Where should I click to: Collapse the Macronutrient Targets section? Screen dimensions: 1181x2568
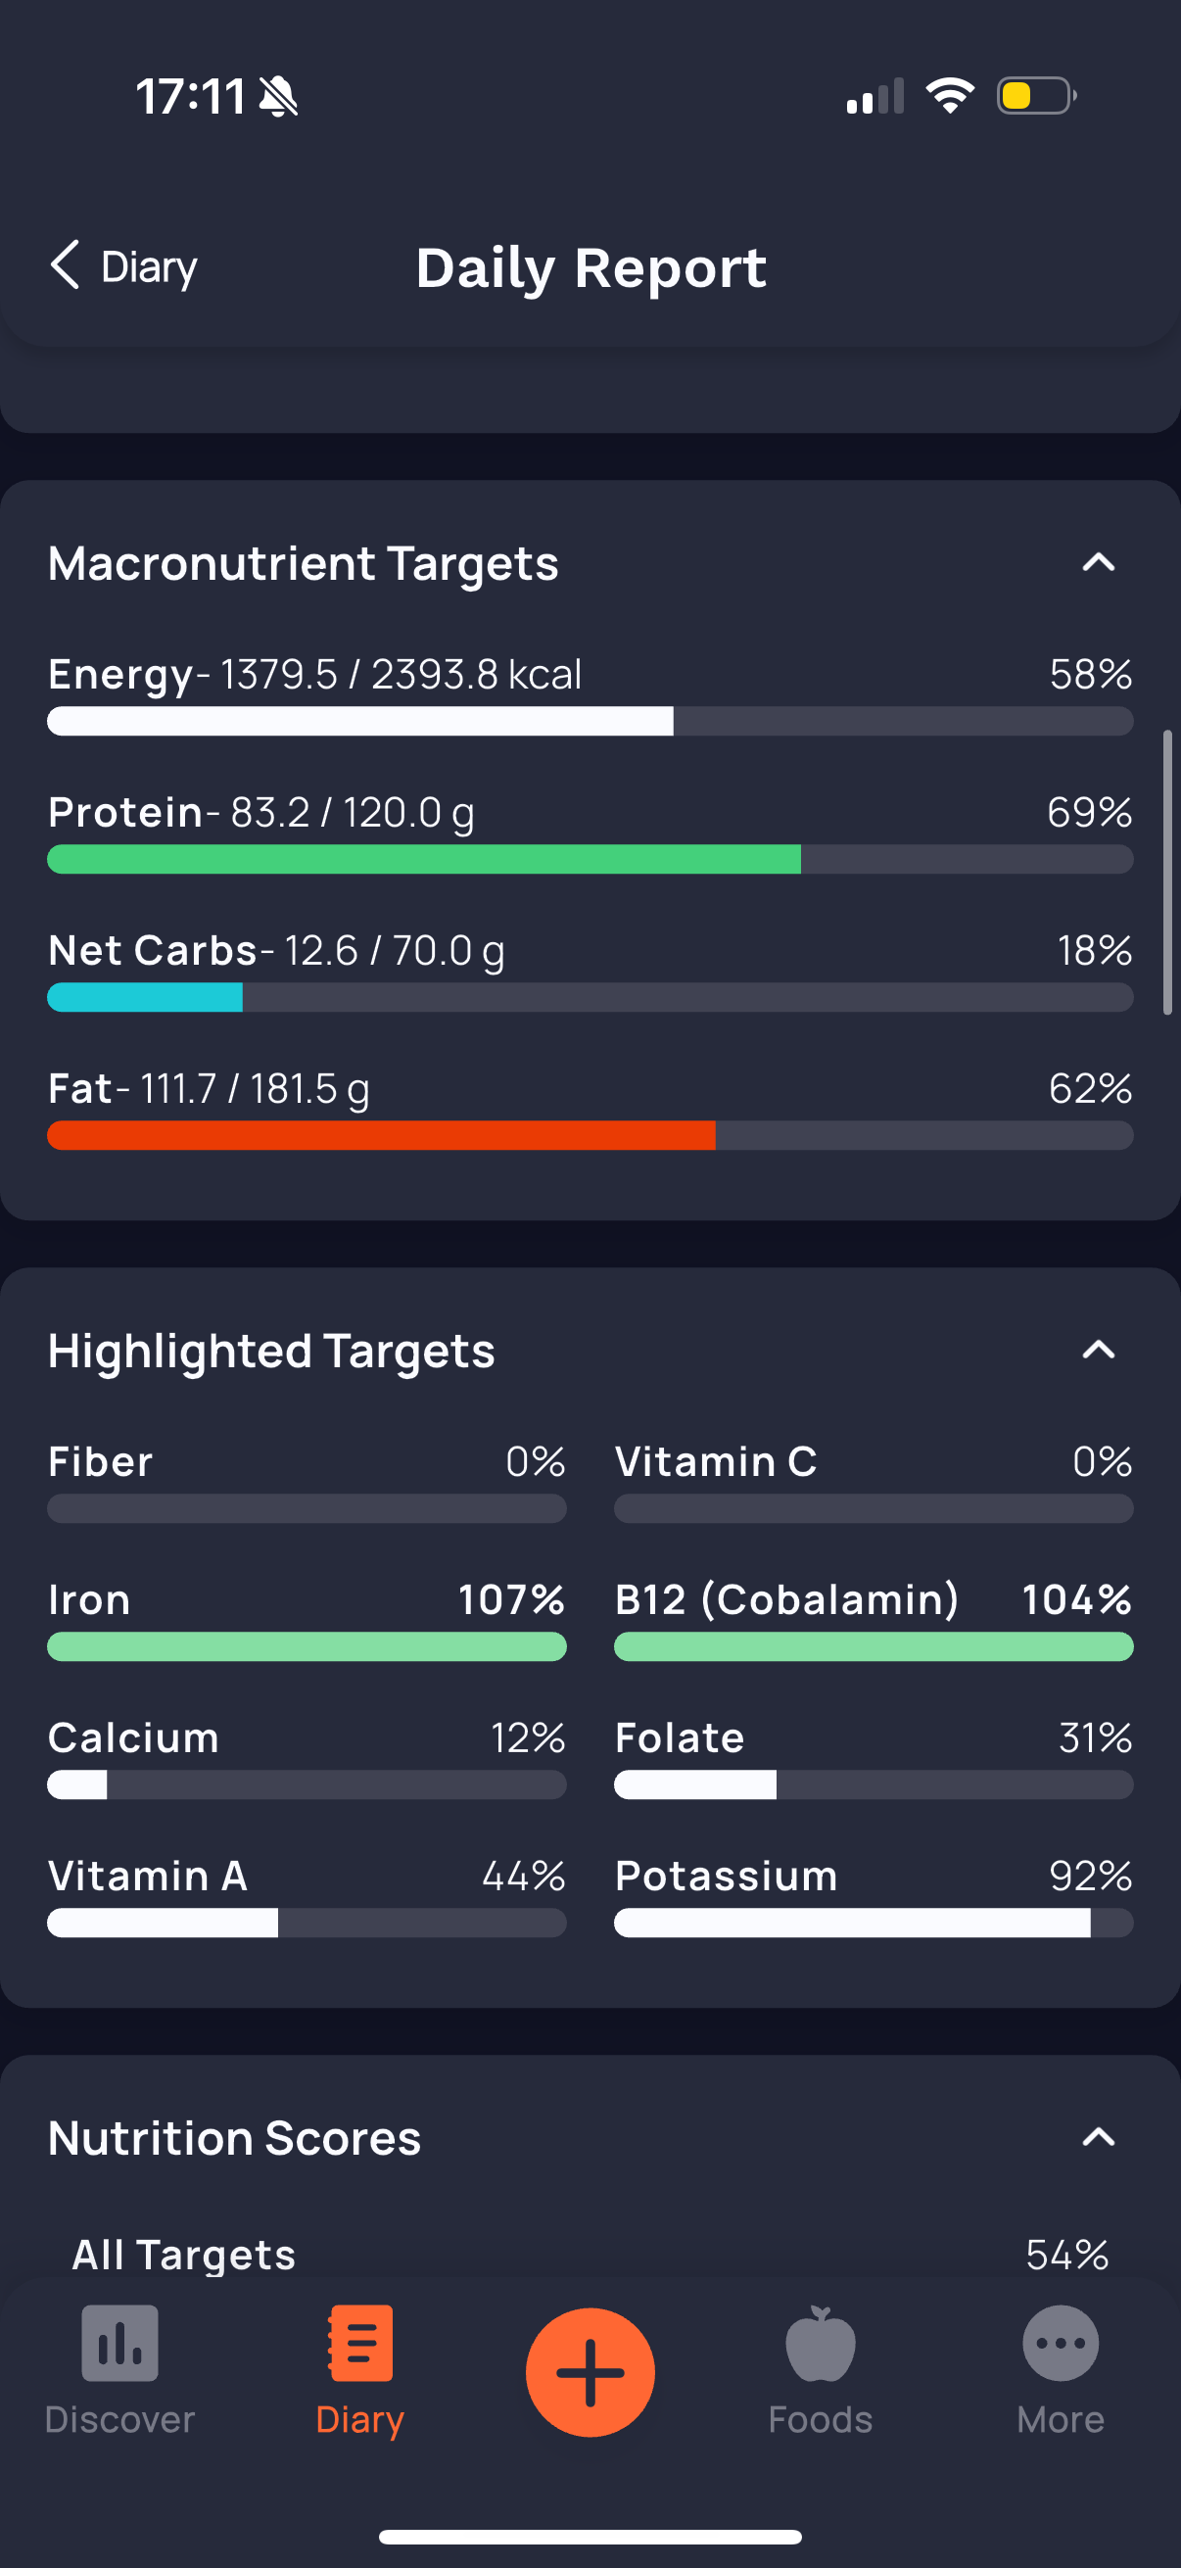(1099, 563)
